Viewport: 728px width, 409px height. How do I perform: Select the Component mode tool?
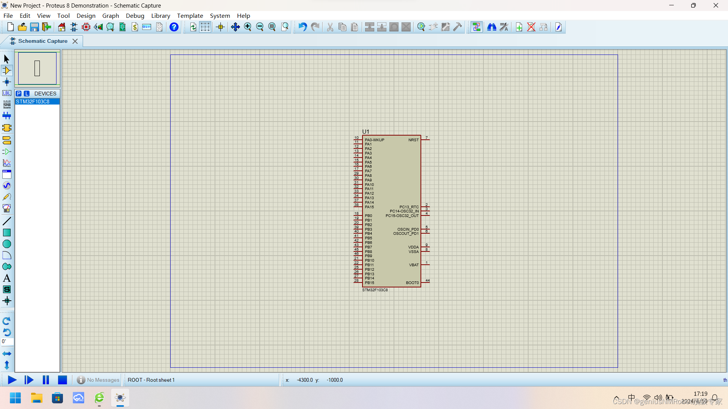coord(6,70)
